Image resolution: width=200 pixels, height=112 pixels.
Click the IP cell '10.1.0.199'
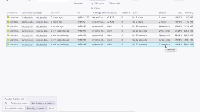coord(82,35)
